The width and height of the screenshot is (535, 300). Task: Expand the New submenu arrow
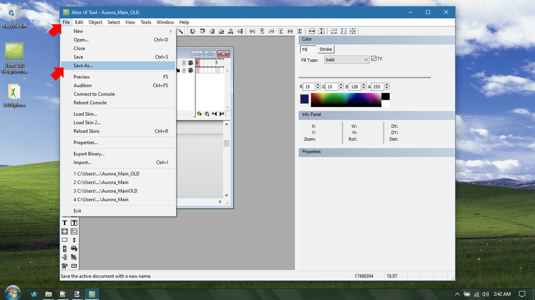[x=171, y=31]
